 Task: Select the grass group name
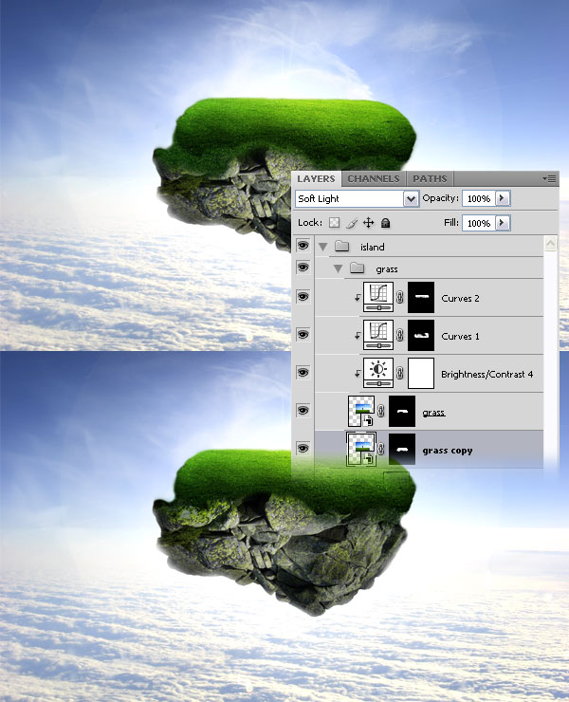[387, 269]
